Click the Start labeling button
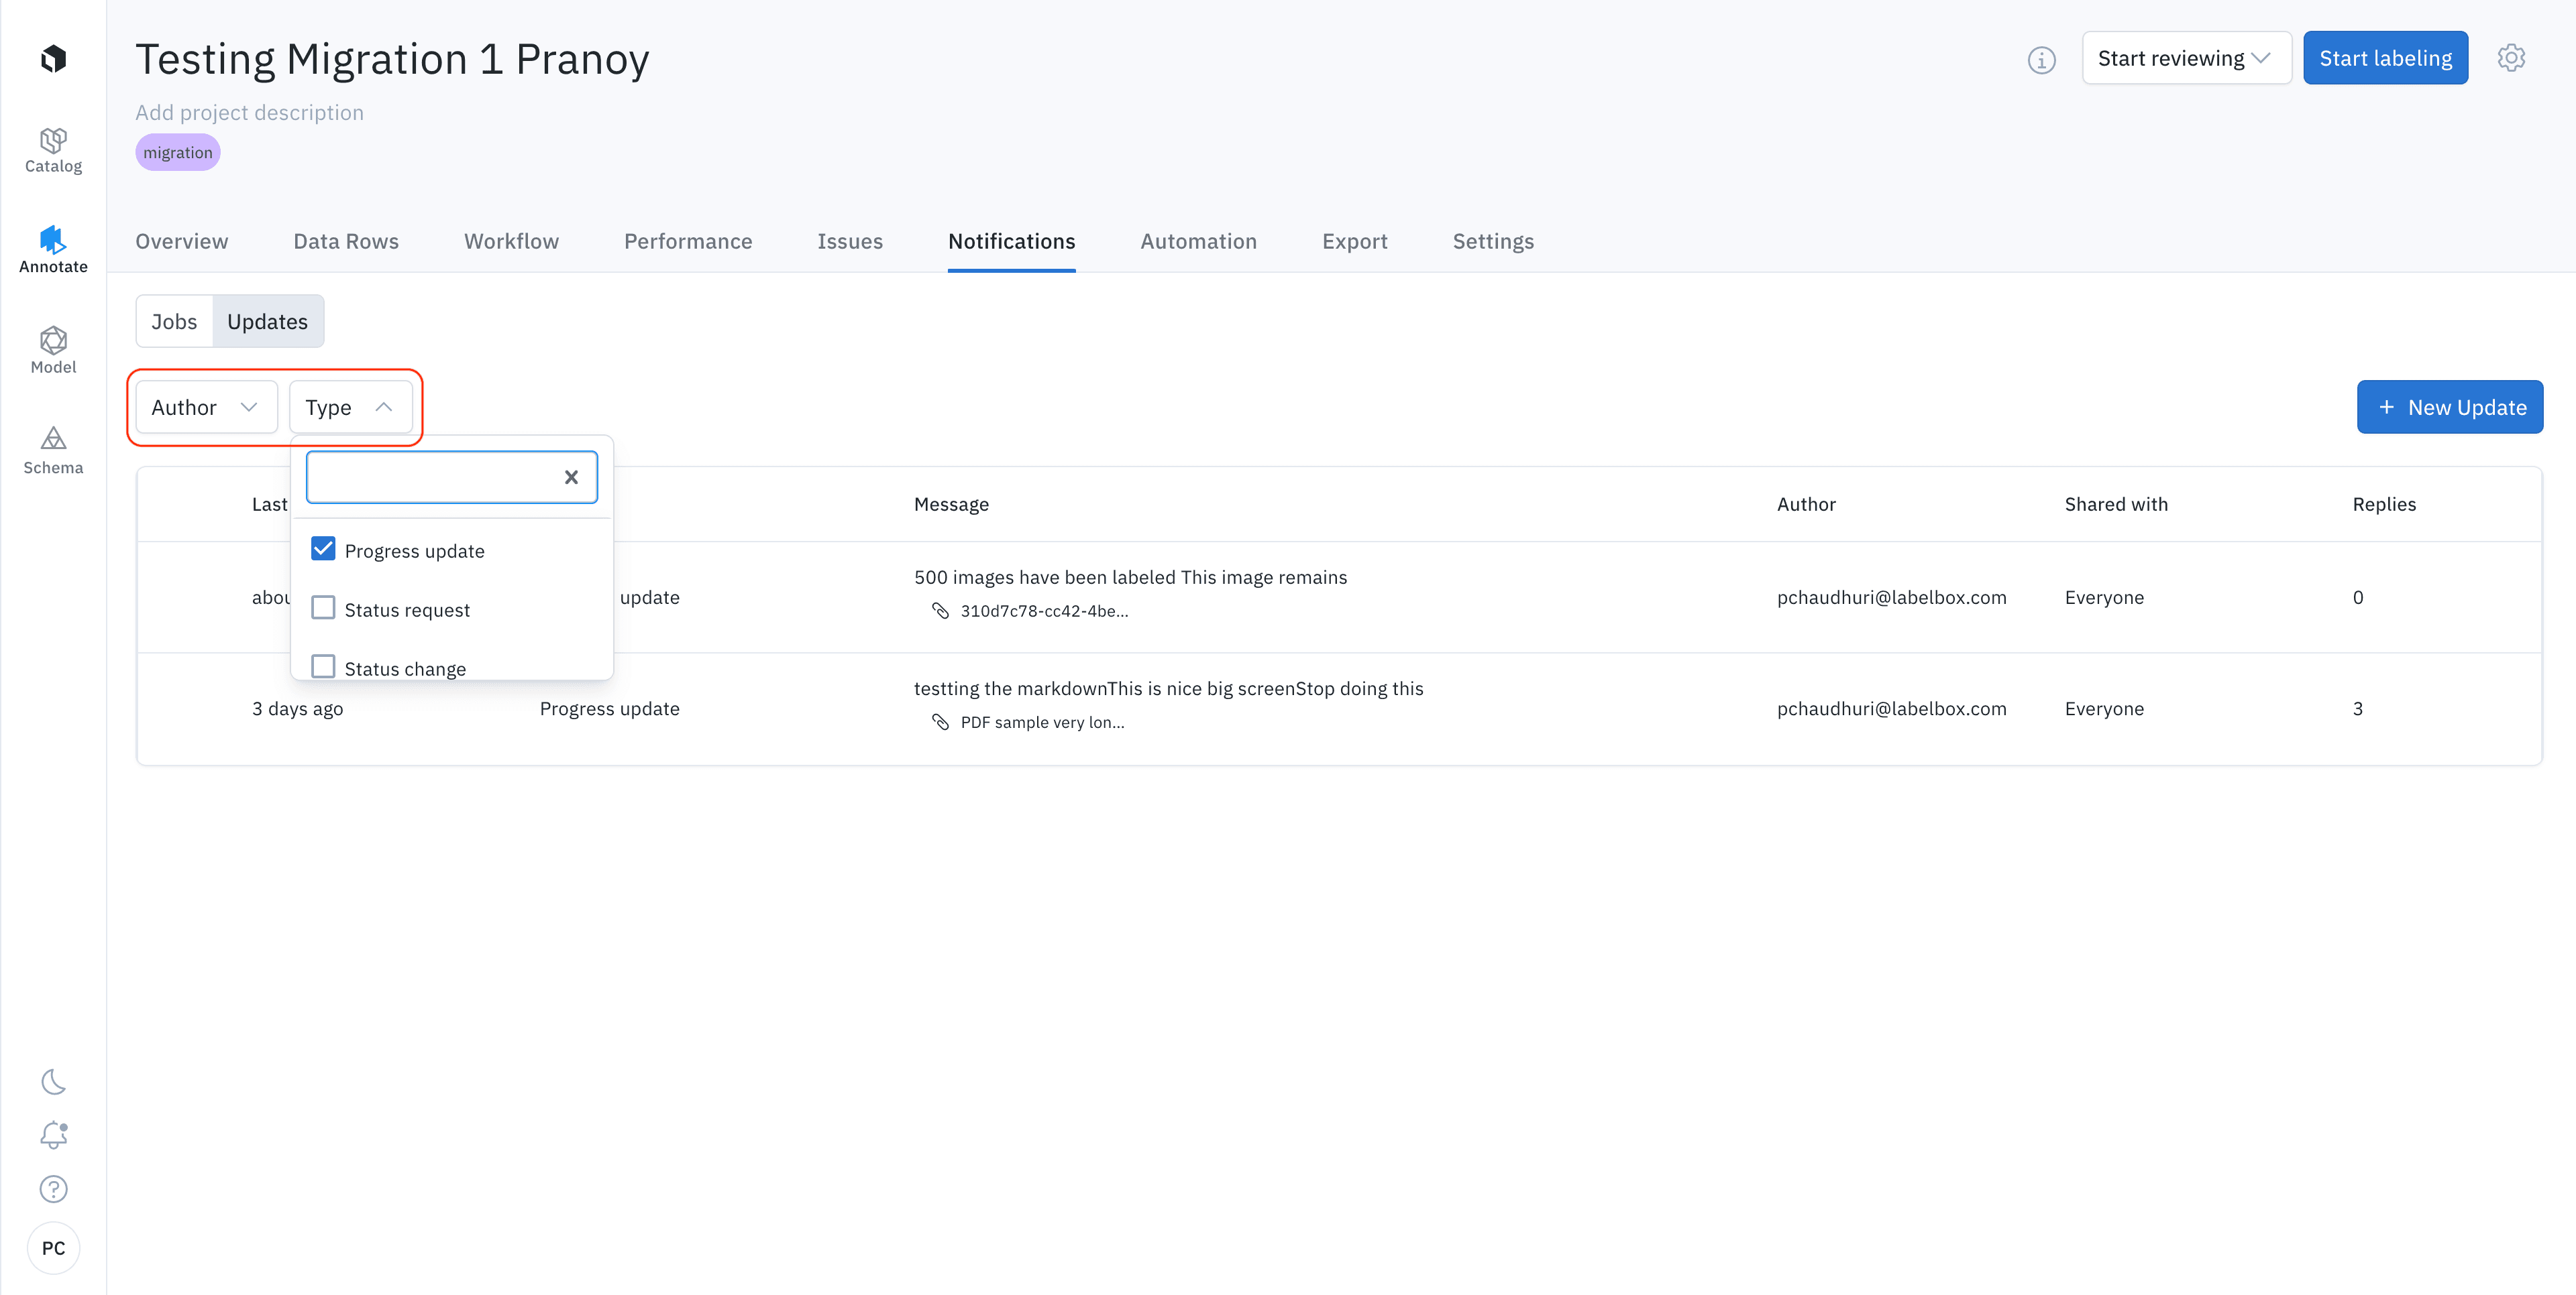The width and height of the screenshot is (2576, 1295). coord(2385,58)
